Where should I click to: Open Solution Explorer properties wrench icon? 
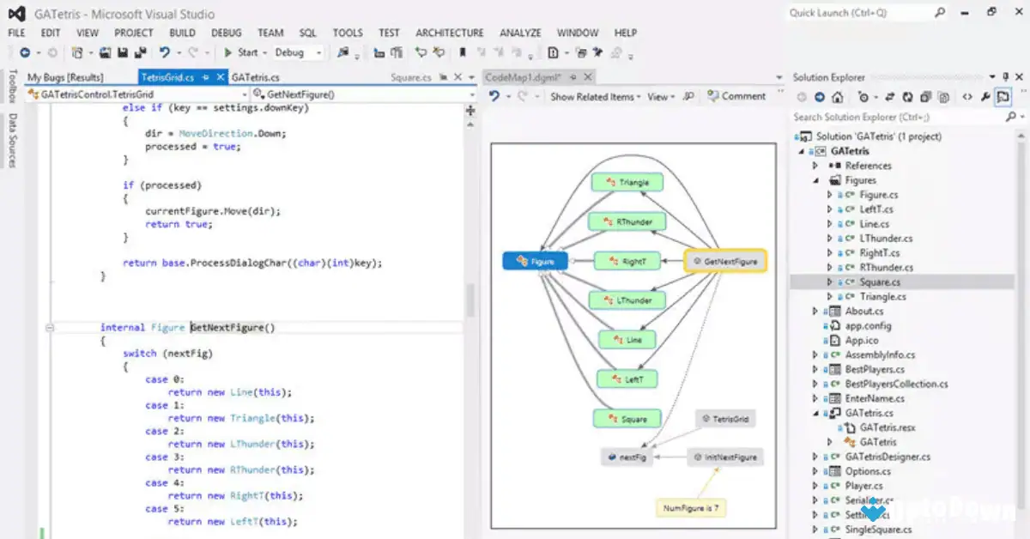(x=986, y=97)
